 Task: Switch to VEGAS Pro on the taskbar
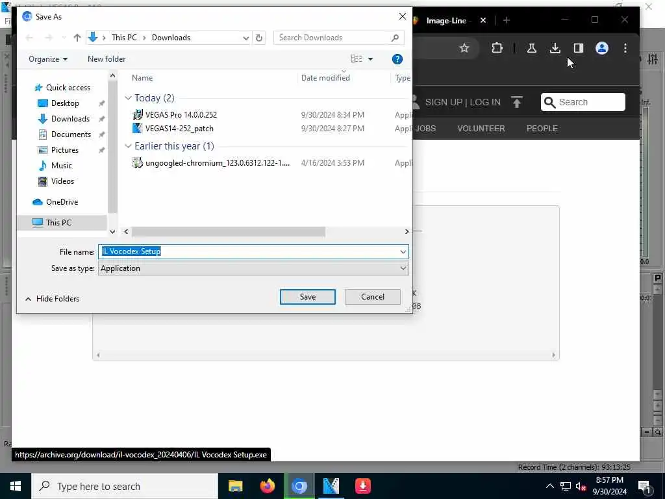331,486
